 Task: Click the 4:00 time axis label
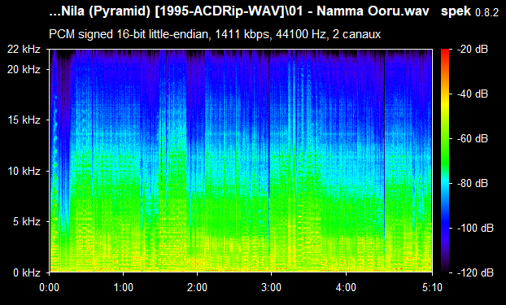pos(346,287)
